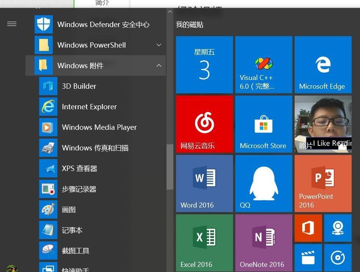Collapse the Windows 附件 chevron
360x272 pixels.
click(x=159, y=65)
